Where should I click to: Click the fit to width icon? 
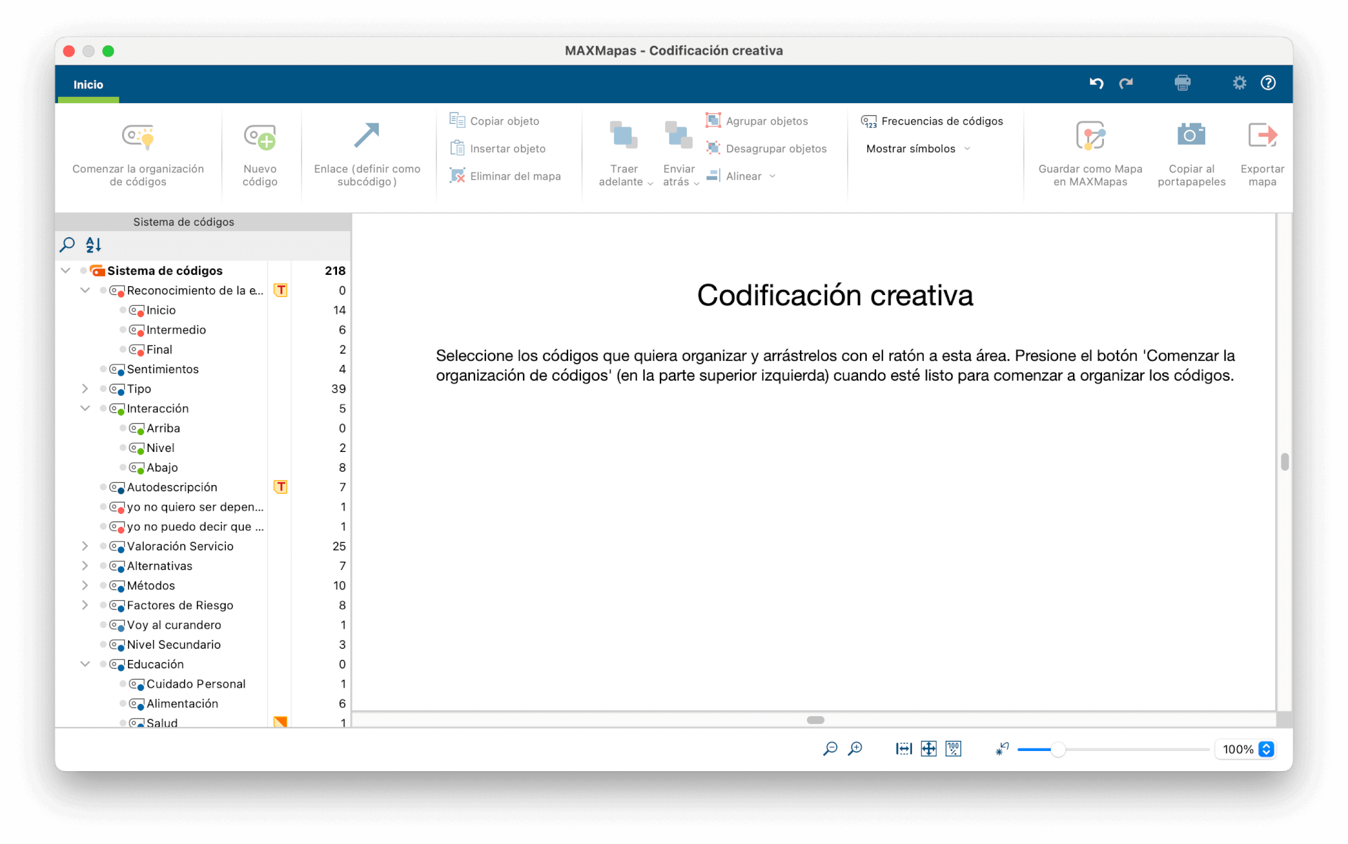click(904, 748)
